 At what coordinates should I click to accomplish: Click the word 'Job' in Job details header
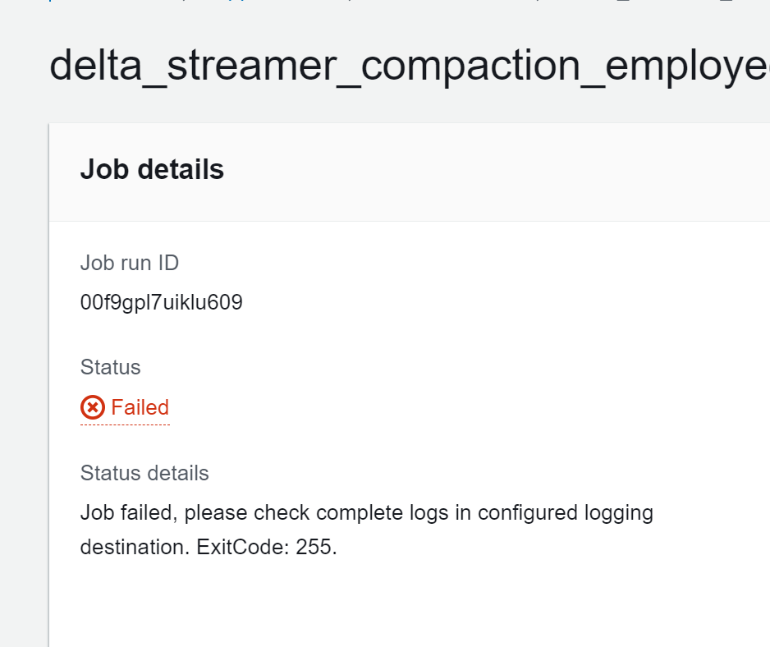pyautogui.click(x=104, y=169)
